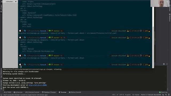Click the trash icon at status bar end
The image size is (171, 96).
coord(169,95)
